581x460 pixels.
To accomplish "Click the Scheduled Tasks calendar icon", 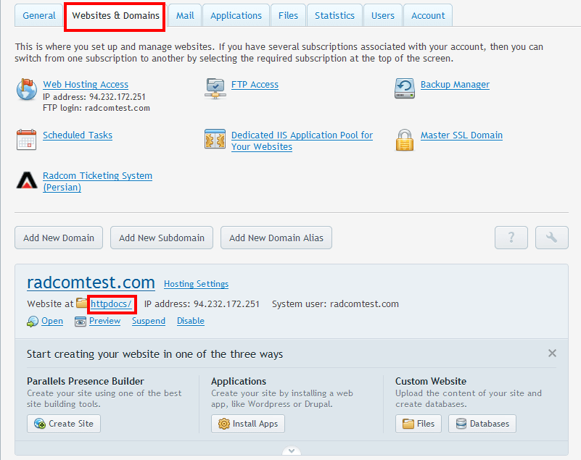I will (26, 139).
